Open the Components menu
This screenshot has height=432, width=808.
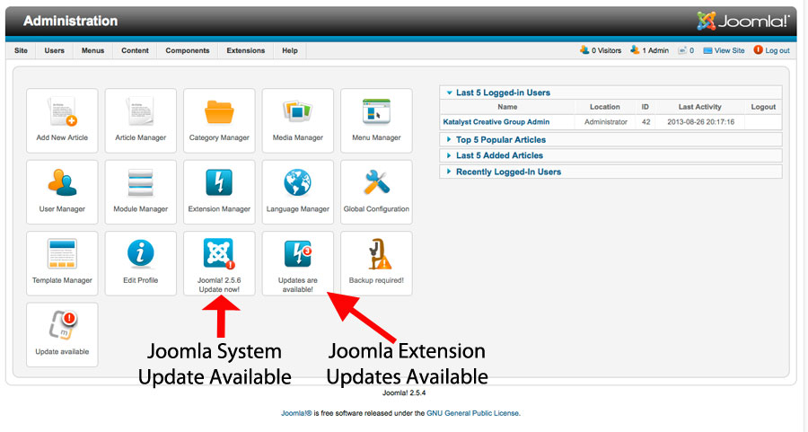pos(188,50)
